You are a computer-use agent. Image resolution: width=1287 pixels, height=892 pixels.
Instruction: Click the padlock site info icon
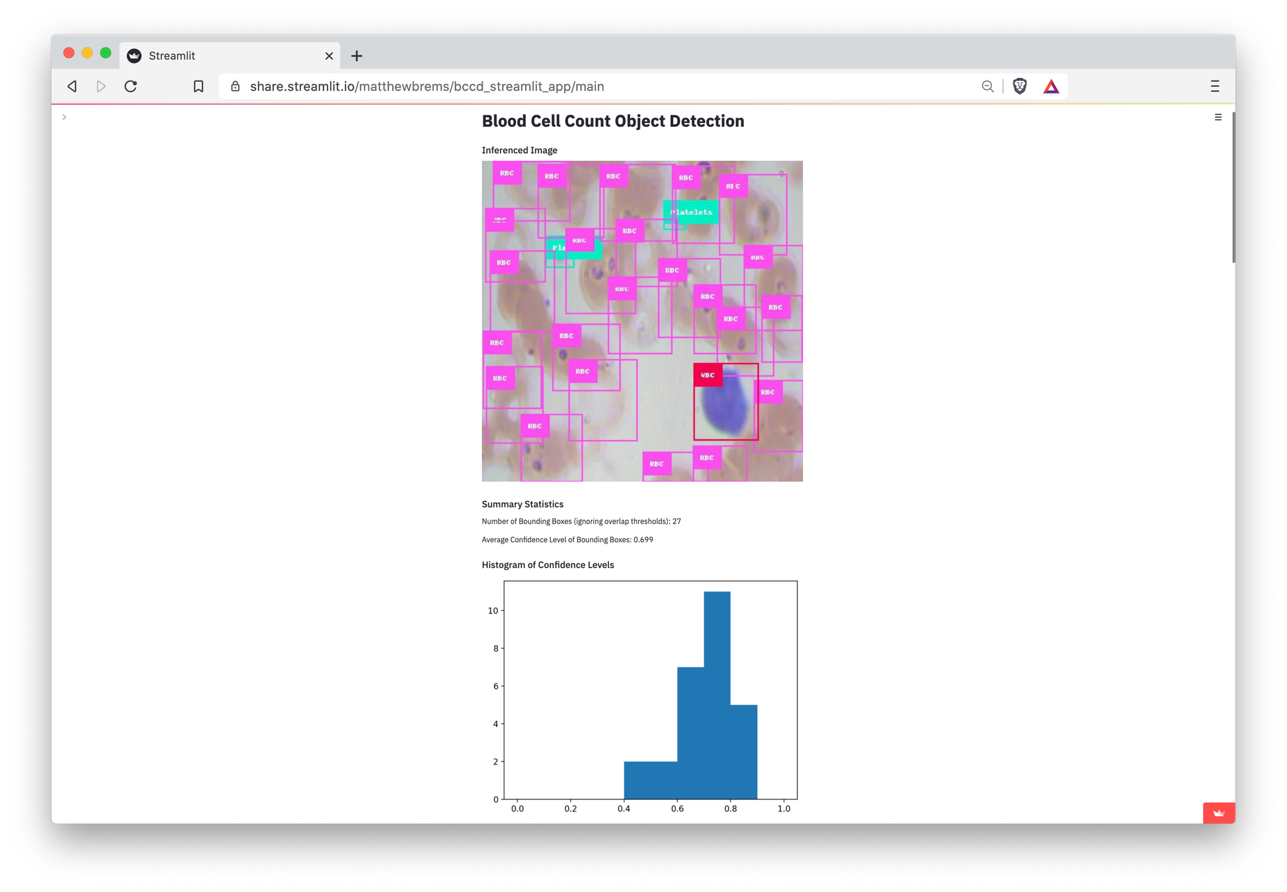236,86
